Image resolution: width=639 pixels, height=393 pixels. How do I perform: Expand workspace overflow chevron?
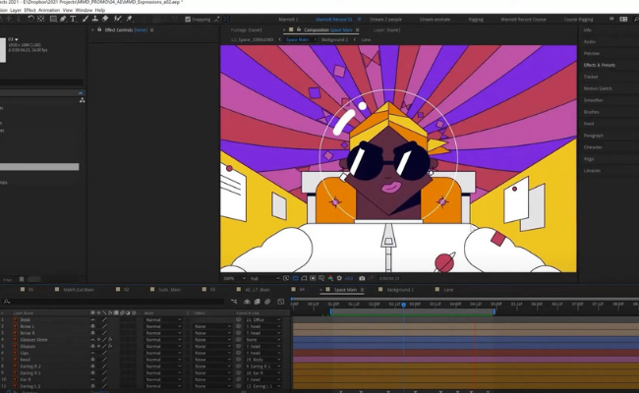click(611, 19)
